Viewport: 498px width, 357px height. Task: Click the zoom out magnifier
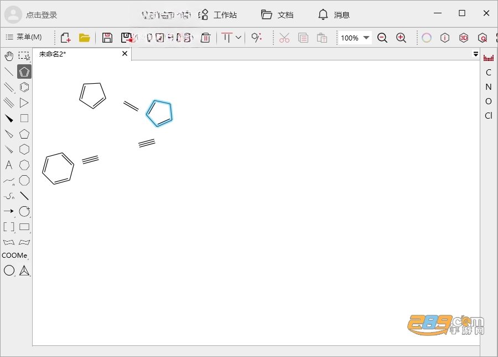pos(382,38)
